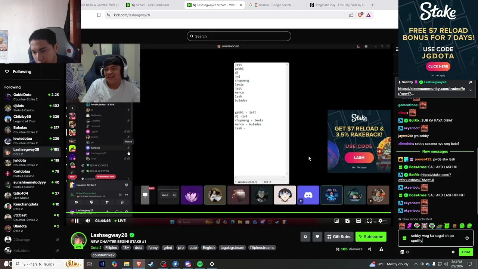Click gift icon inside chat input

[x=404, y=238]
